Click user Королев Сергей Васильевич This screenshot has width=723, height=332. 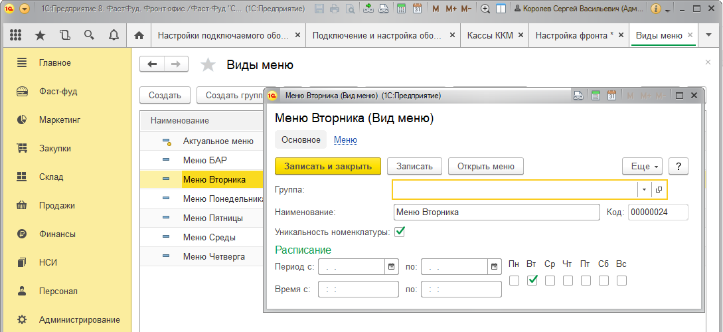pyautogui.click(x=578, y=9)
